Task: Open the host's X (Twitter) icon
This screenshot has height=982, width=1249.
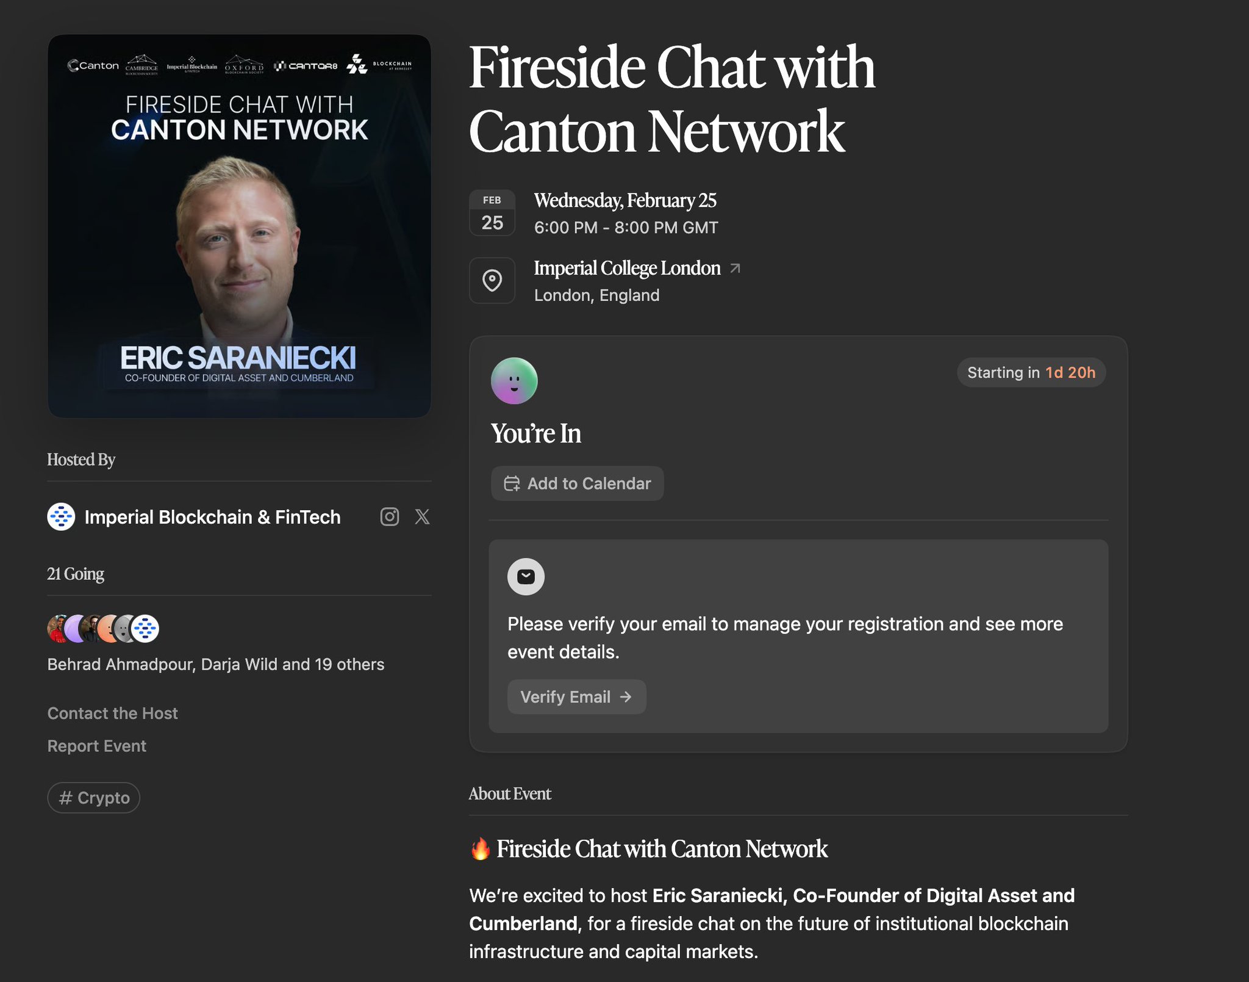Action: (422, 517)
